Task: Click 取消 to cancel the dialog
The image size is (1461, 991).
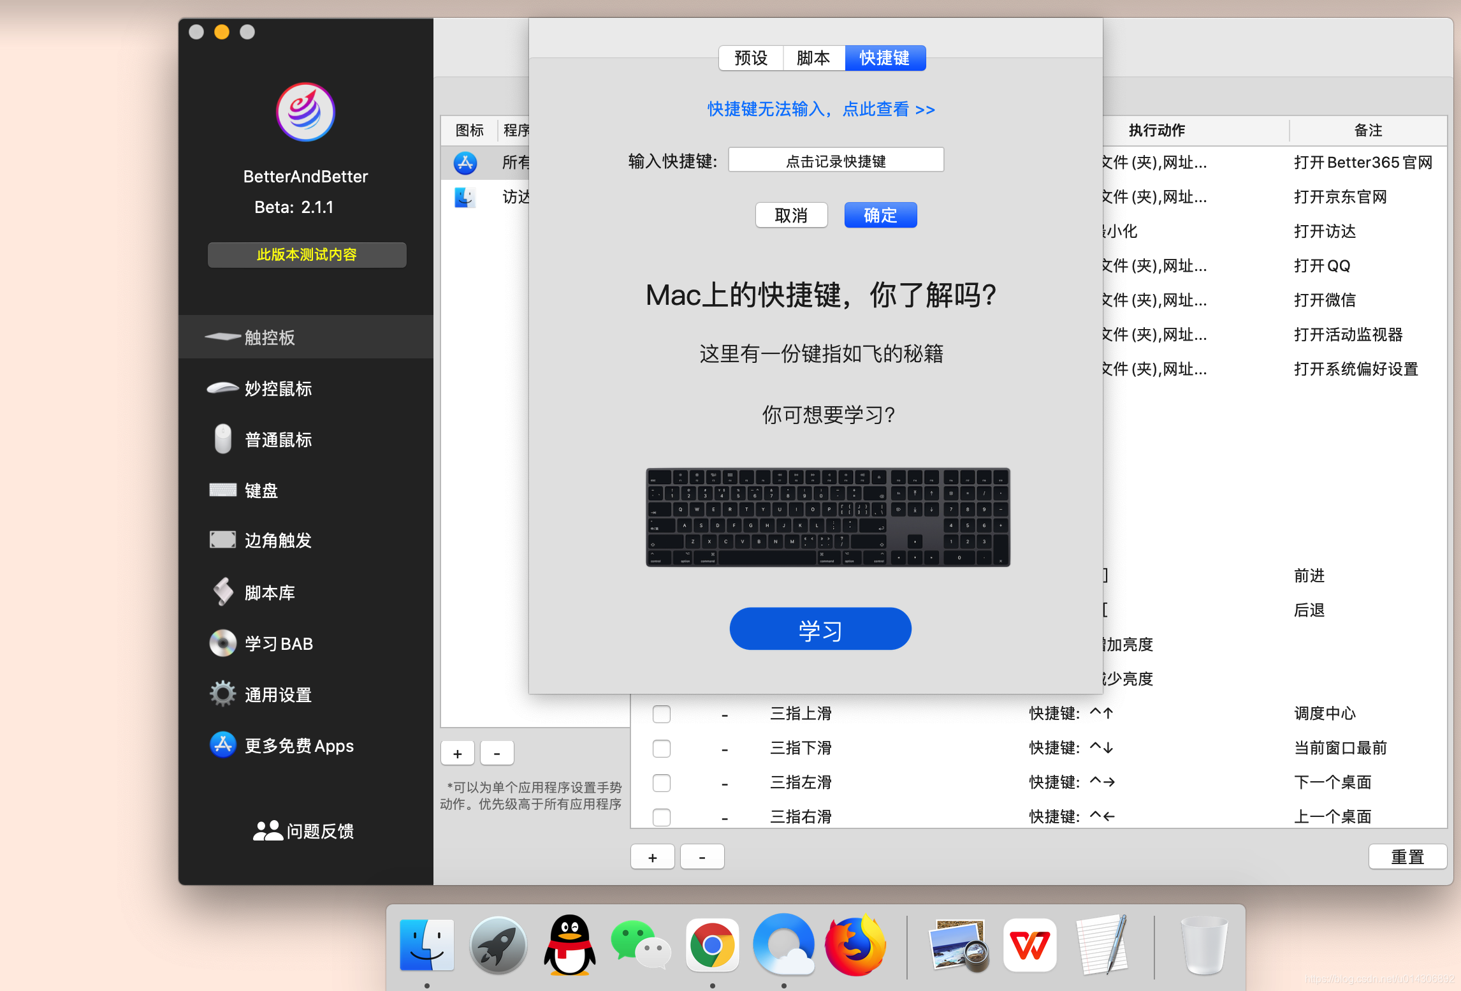Action: [x=791, y=215]
